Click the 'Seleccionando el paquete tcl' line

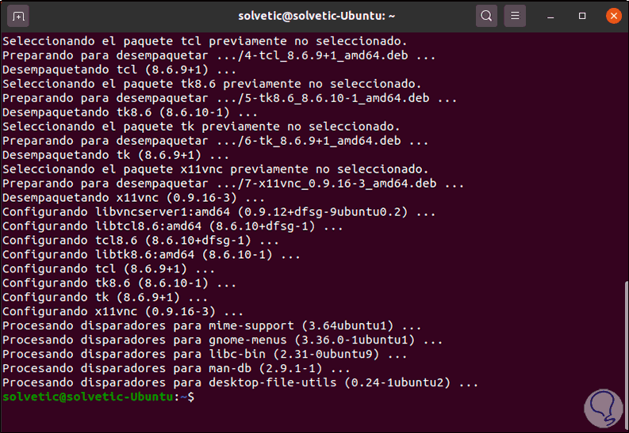(205, 40)
